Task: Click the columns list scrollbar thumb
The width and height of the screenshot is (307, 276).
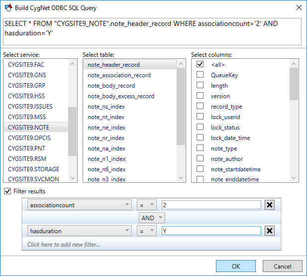Action: [294, 84]
